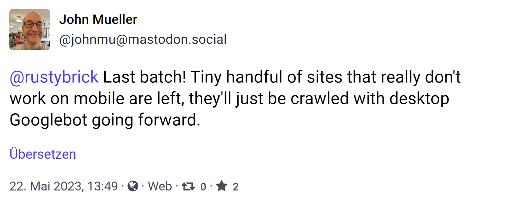Open the 22. Mai 2023 timestamp
Screen dimensions: 506x204
point(46,187)
